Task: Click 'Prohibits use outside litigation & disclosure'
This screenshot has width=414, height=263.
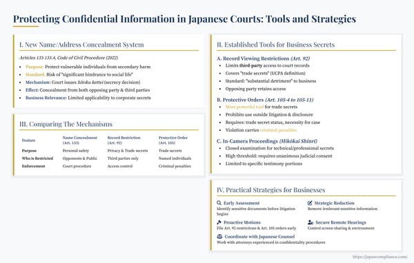Action: (x=269, y=114)
